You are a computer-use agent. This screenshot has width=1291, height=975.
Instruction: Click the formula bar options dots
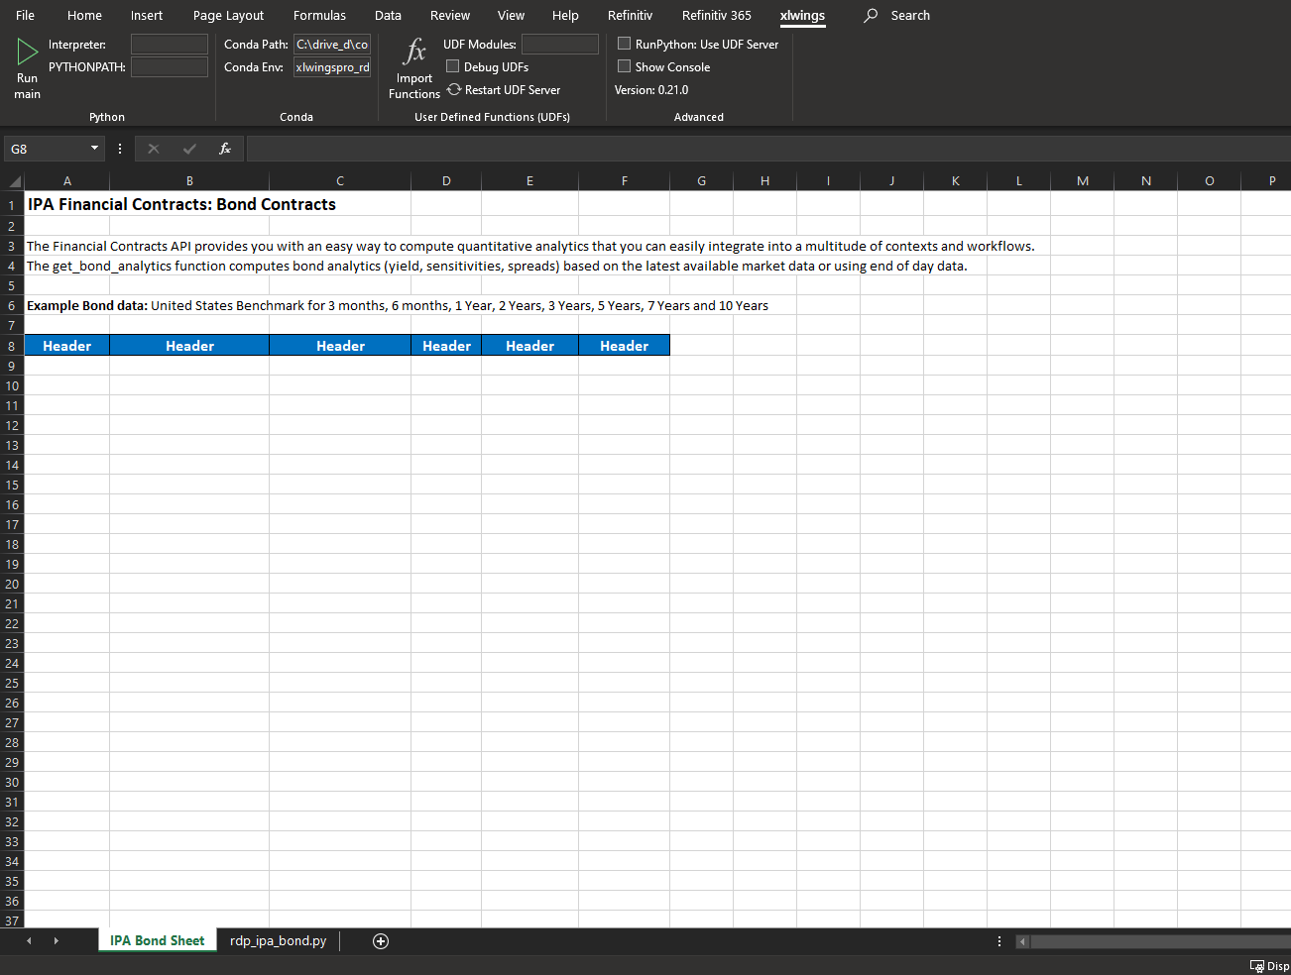click(x=120, y=149)
